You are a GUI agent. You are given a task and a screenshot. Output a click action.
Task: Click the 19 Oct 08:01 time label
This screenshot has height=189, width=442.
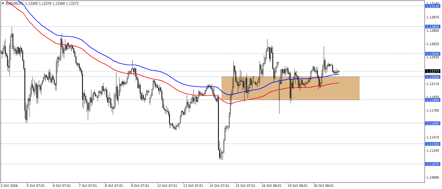click(x=298, y=185)
